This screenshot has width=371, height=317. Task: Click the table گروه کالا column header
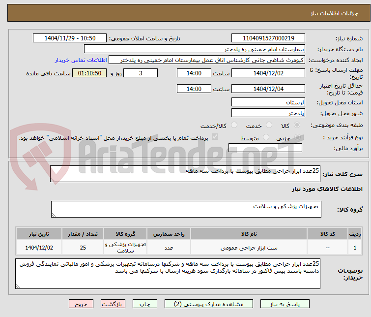click(125, 234)
